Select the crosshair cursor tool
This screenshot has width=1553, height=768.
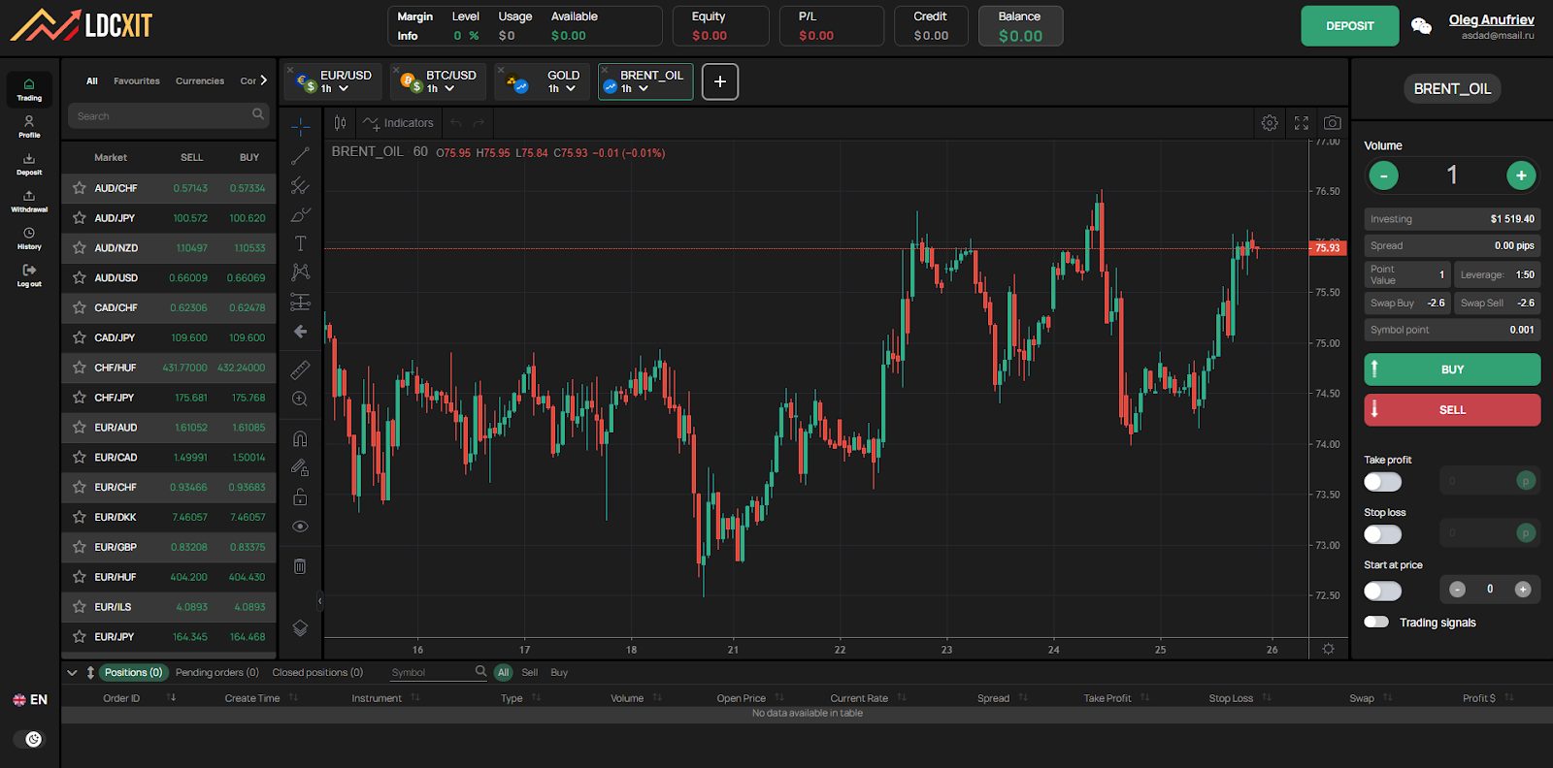pyautogui.click(x=301, y=127)
